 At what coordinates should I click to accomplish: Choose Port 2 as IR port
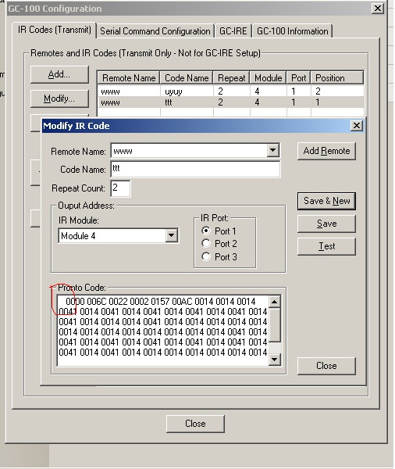coord(206,244)
